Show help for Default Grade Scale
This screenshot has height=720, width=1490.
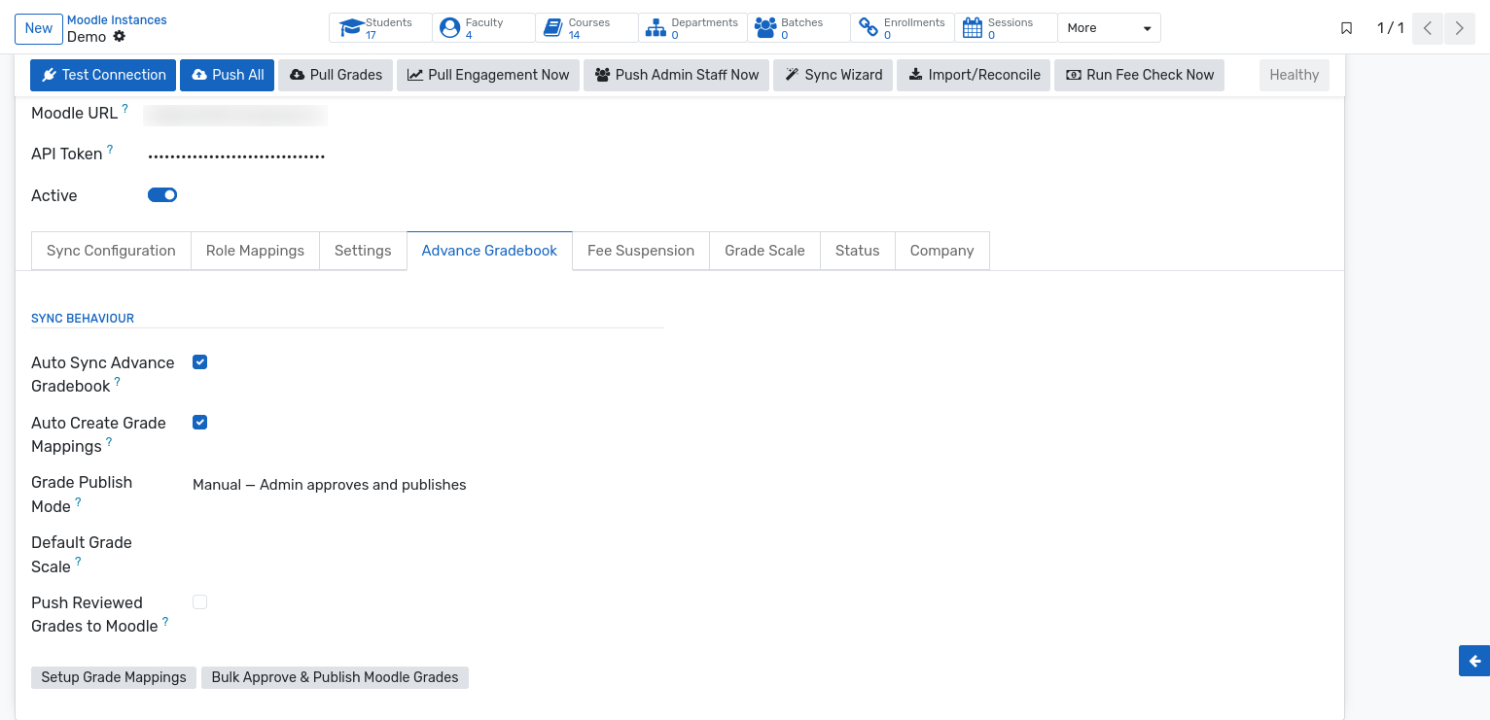(78, 562)
